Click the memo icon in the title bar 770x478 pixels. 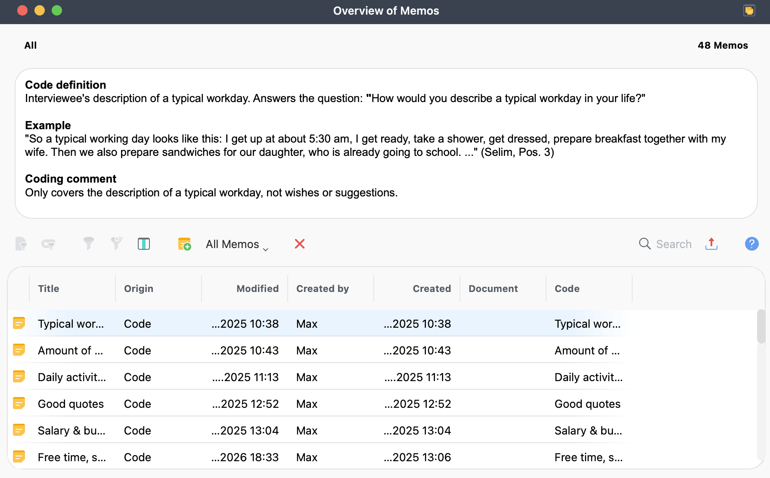(749, 10)
